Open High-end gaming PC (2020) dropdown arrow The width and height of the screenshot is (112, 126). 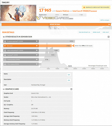pyautogui.click(x=37, y=50)
